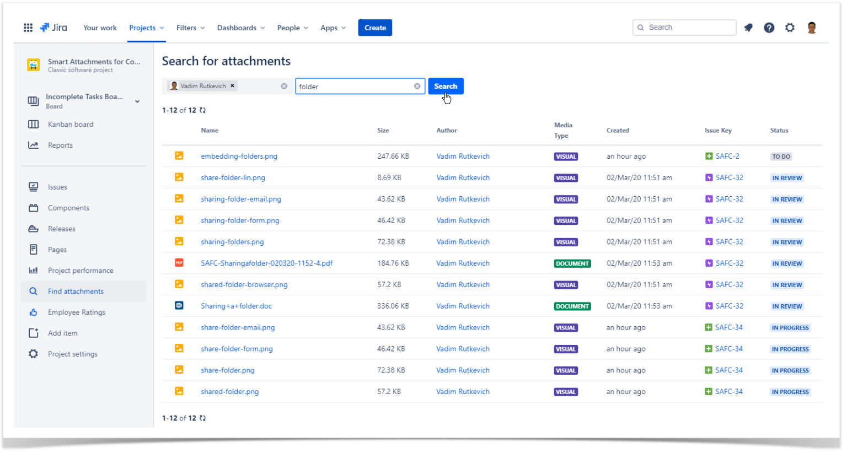Click the Kanban board icon in sidebar

click(33, 124)
